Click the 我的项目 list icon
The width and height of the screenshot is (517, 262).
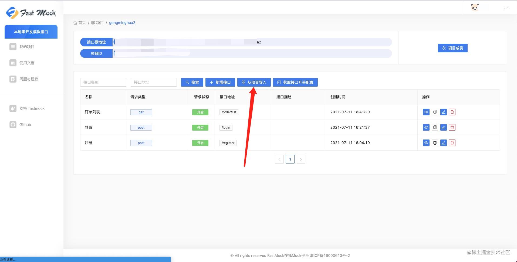(x=13, y=47)
